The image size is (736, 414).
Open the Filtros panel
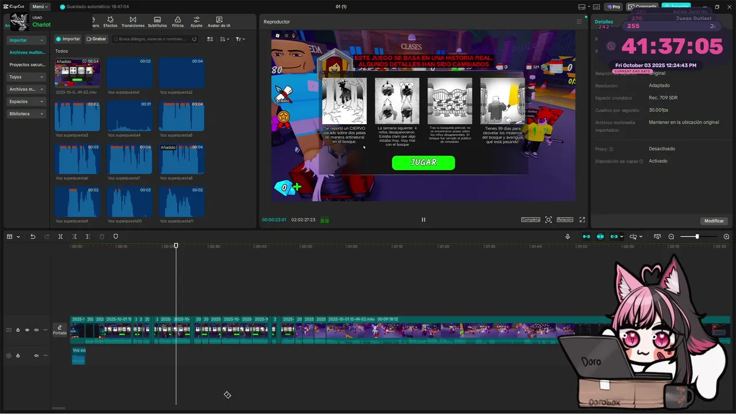tap(178, 22)
